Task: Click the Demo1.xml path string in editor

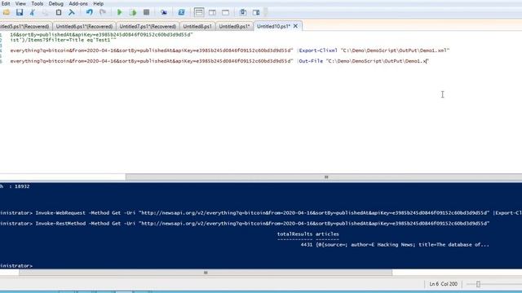Action: click(x=395, y=50)
